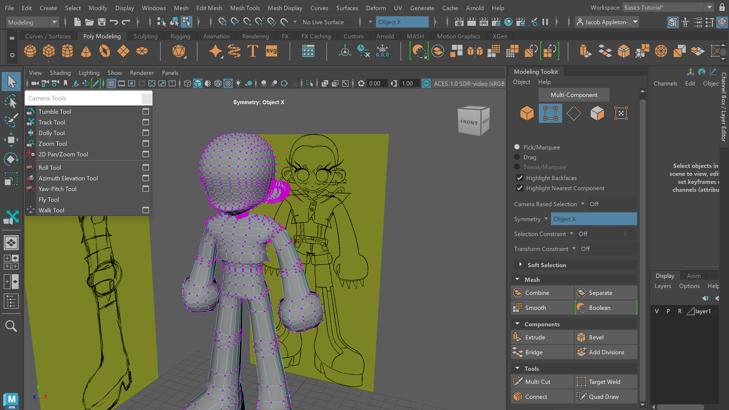Click the Save scene icon

click(102, 22)
